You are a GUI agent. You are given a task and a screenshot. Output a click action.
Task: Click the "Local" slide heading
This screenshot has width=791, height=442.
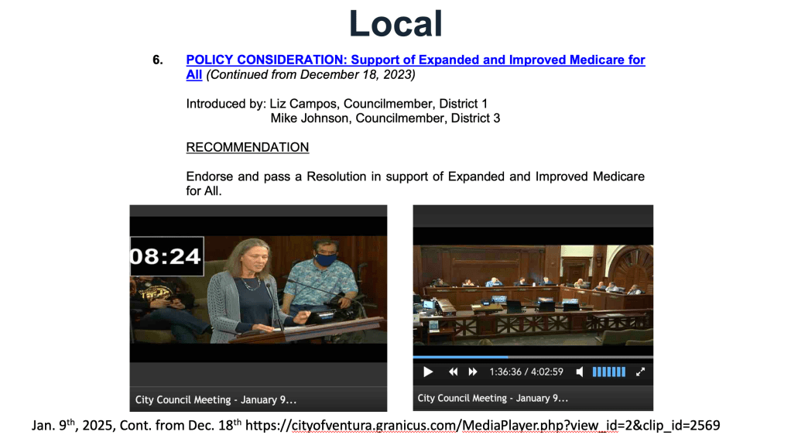click(395, 23)
